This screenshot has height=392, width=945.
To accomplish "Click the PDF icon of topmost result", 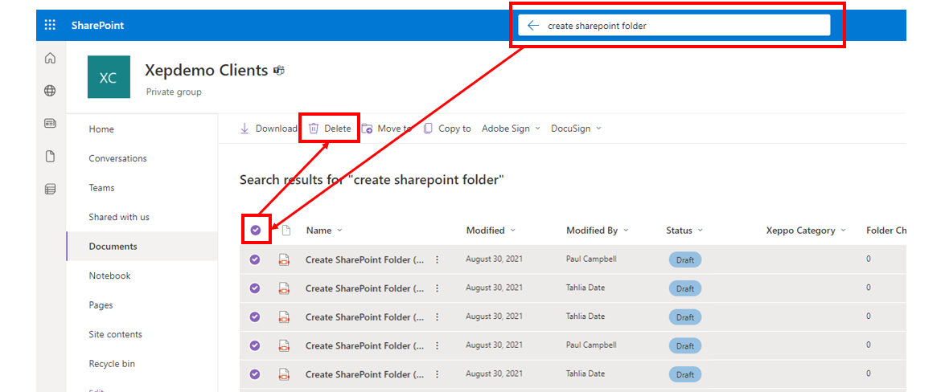I will click(x=284, y=259).
